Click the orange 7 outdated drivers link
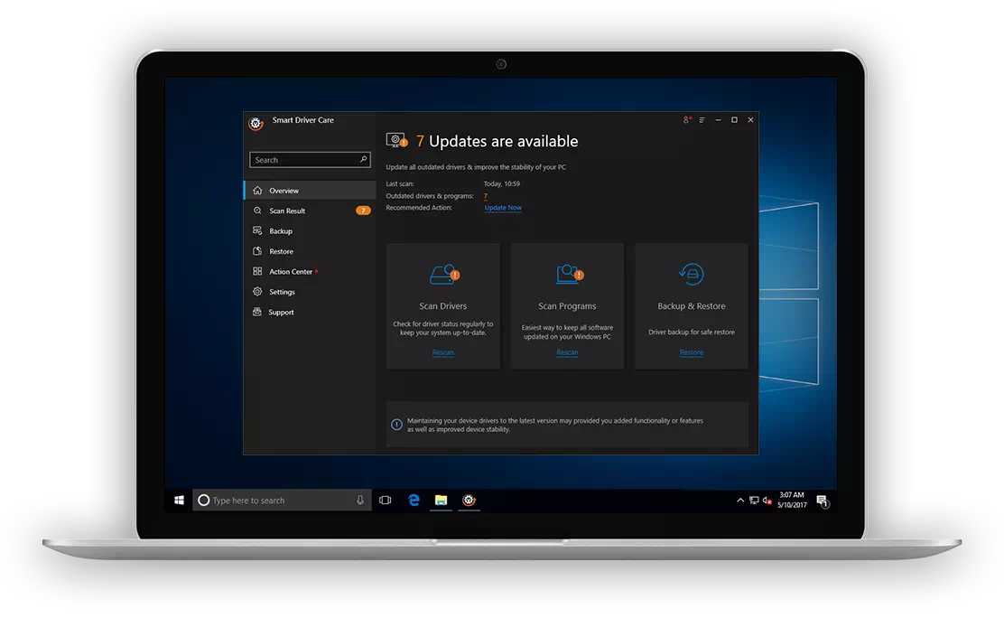Viewport: 1004px width, 618px height. coord(486,195)
